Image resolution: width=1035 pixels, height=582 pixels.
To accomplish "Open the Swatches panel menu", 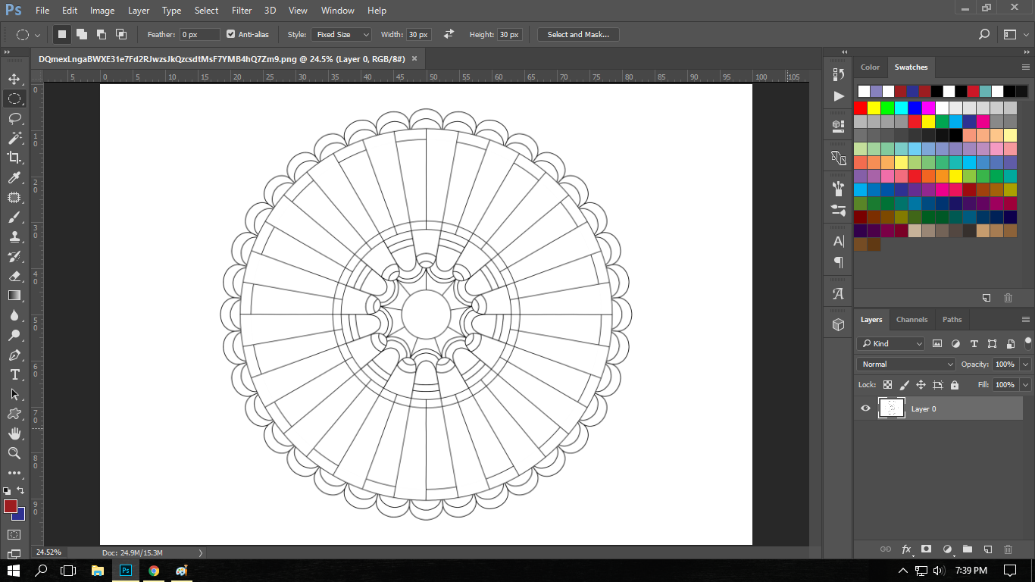I will tap(1025, 67).
